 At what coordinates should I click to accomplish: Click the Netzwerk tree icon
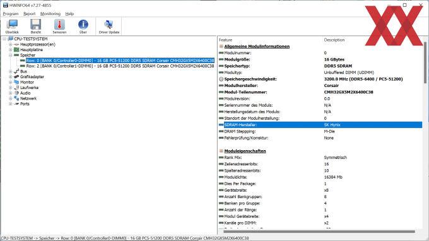pos(16,98)
